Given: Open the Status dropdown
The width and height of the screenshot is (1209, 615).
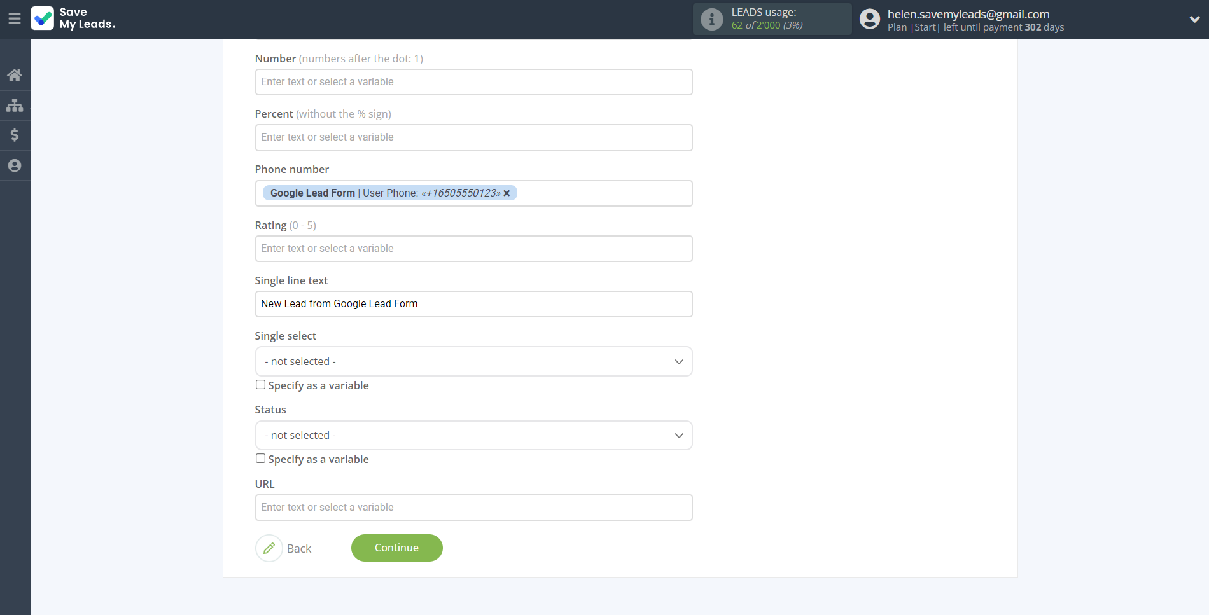Looking at the screenshot, I should [473, 436].
